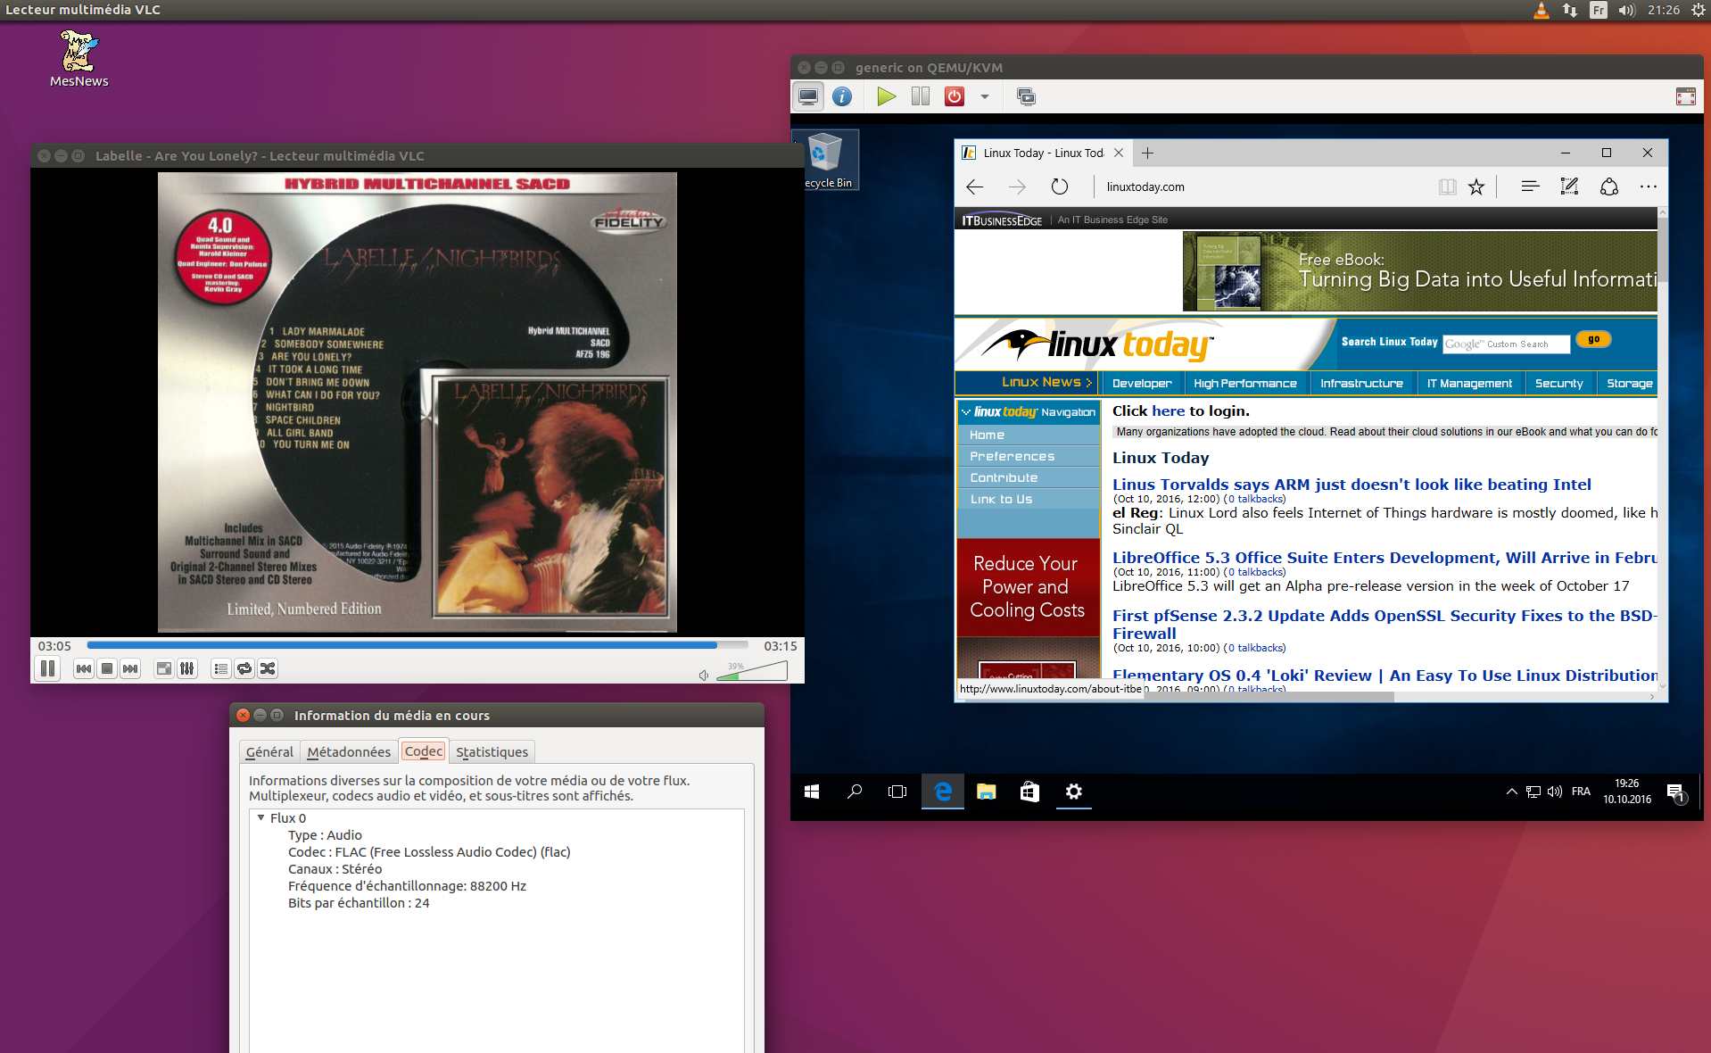1711x1053 pixels.
Task: Toggle VLC loop mode
Action: 244,668
